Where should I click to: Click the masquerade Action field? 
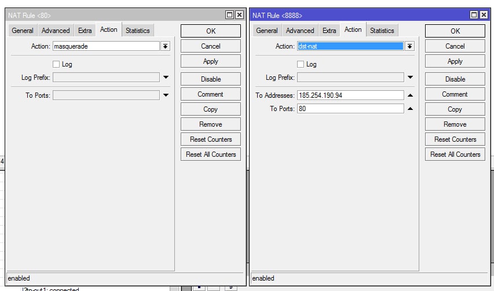(106, 46)
